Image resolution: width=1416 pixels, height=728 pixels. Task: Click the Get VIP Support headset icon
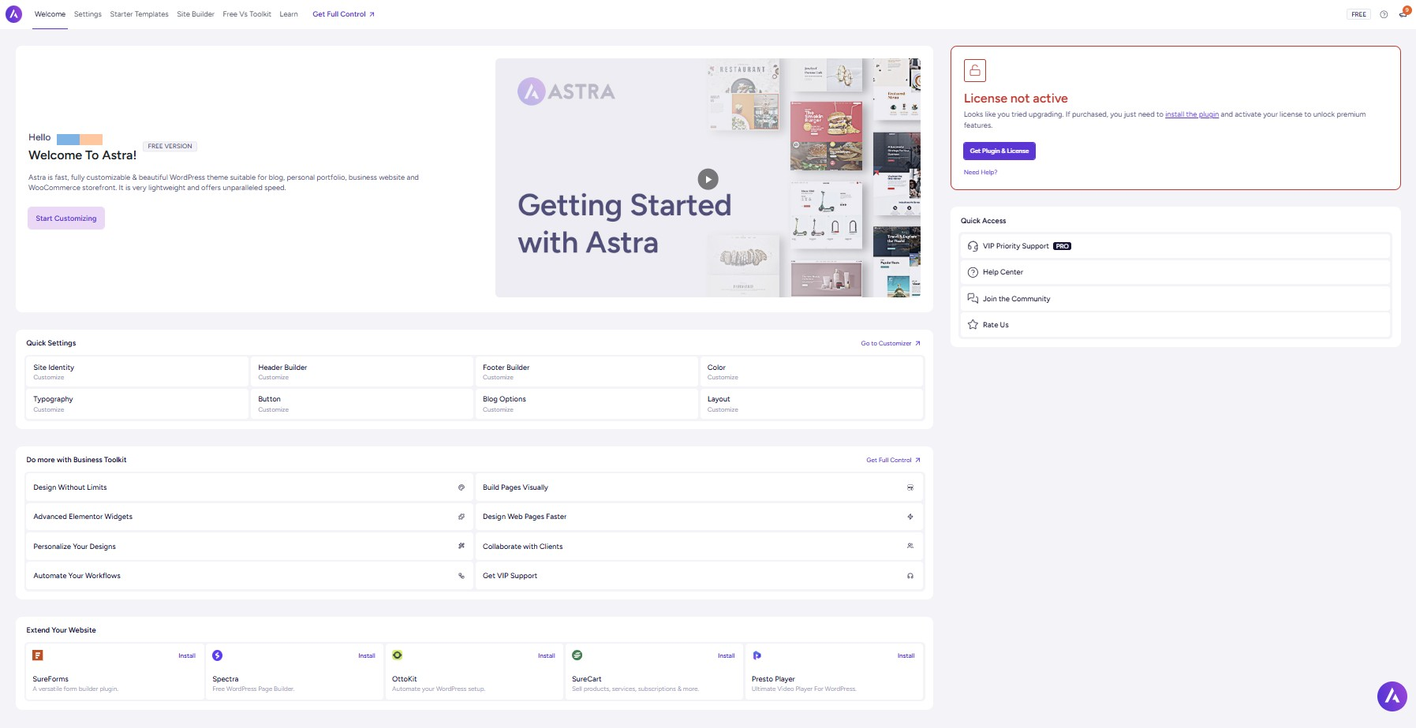coord(910,576)
